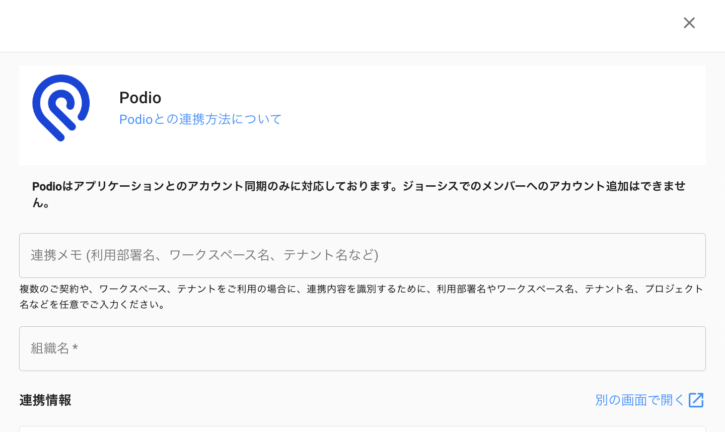
Task: Click the blue Podio logo
Action: point(61,108)
